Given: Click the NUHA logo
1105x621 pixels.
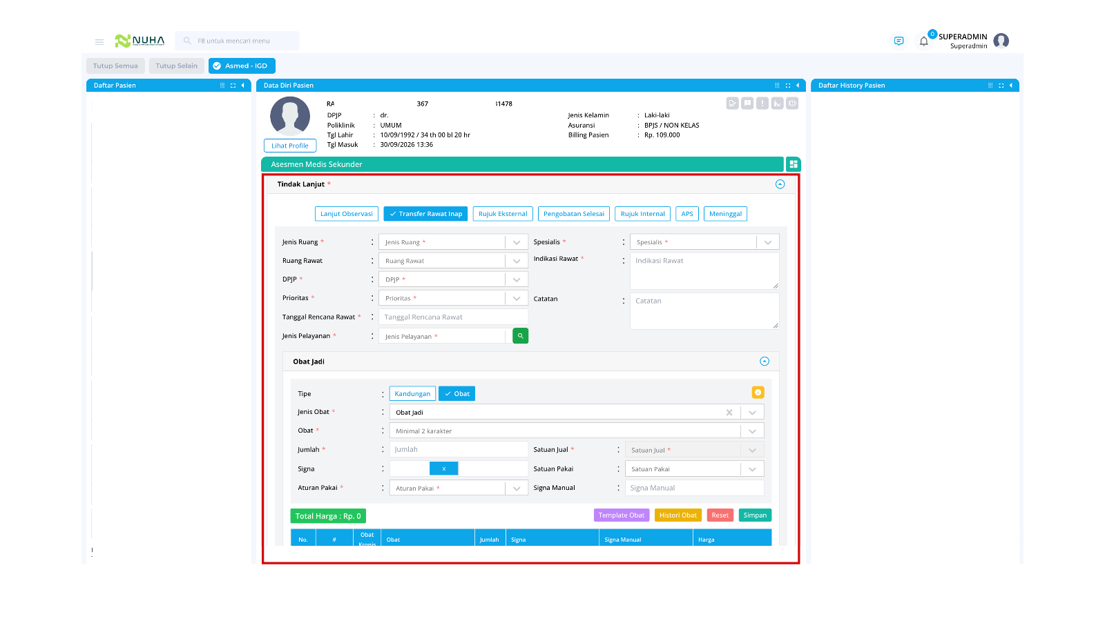Looking at the screenshot, I should 140,41.
